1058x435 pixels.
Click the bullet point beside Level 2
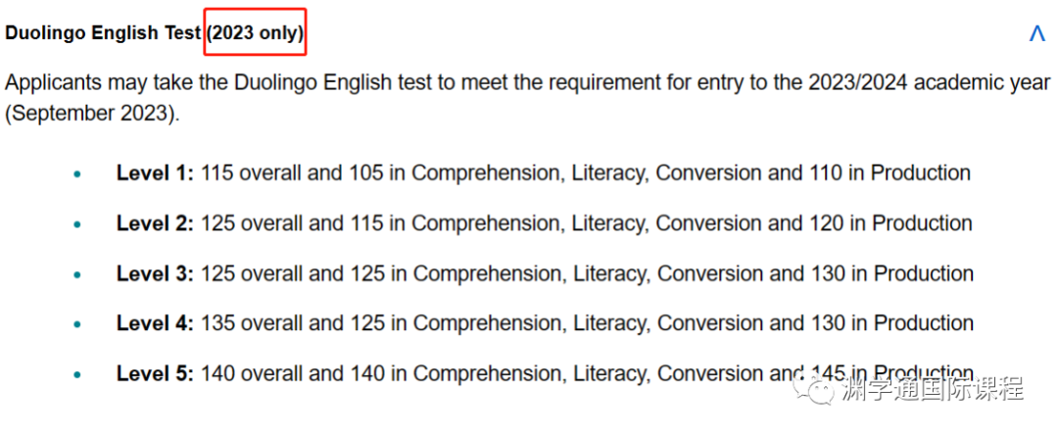[x=77, y=224]
